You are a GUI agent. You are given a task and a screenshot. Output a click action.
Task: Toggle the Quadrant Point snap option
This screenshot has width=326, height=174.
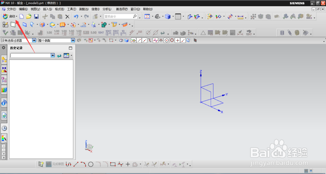click(x=172, y=40)
